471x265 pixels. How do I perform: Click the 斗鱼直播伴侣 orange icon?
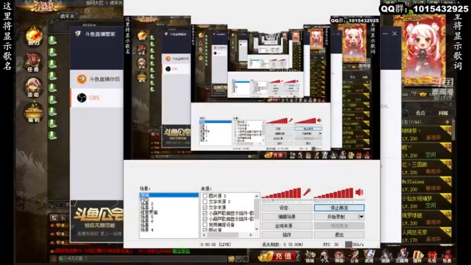[81, 79]
